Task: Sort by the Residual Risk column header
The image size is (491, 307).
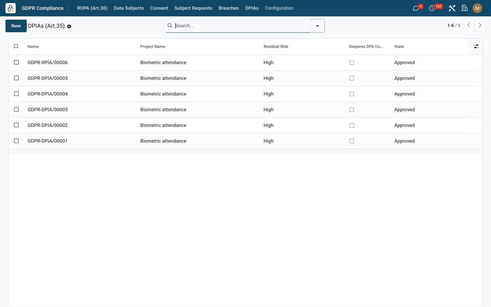Action: 276,47
